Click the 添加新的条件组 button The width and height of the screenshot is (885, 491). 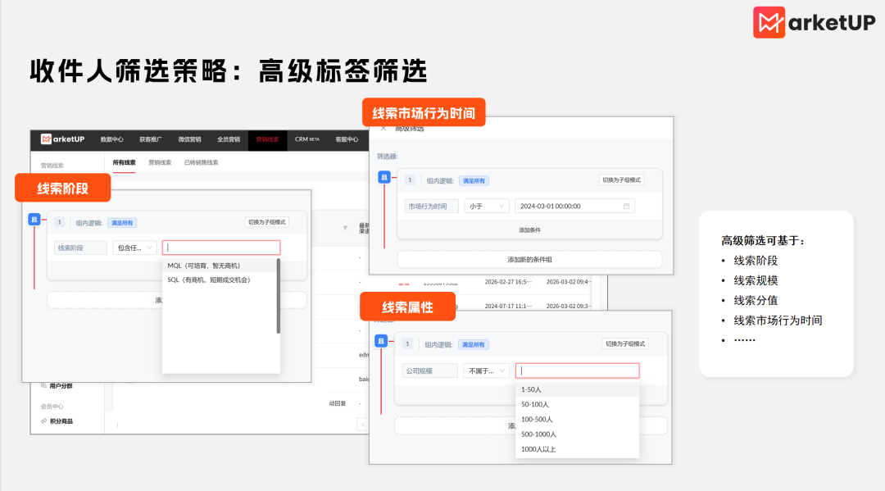tap(531, 260)
